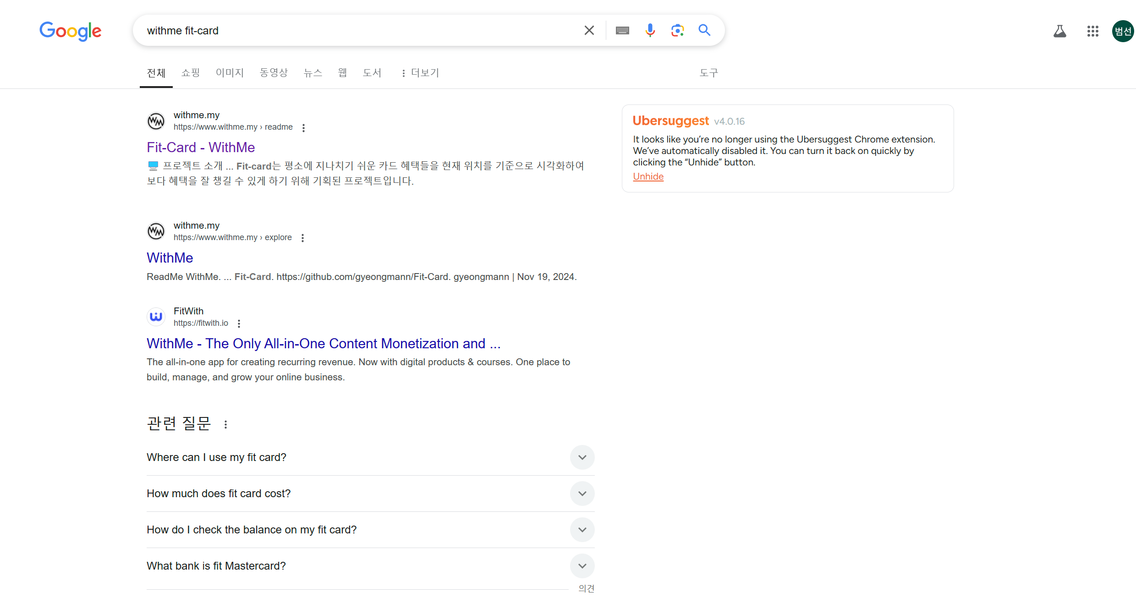Switch to the 뉴스 tab
Image resolution: width=1136 pixels, height=598 pixels.
click(313, 73)
